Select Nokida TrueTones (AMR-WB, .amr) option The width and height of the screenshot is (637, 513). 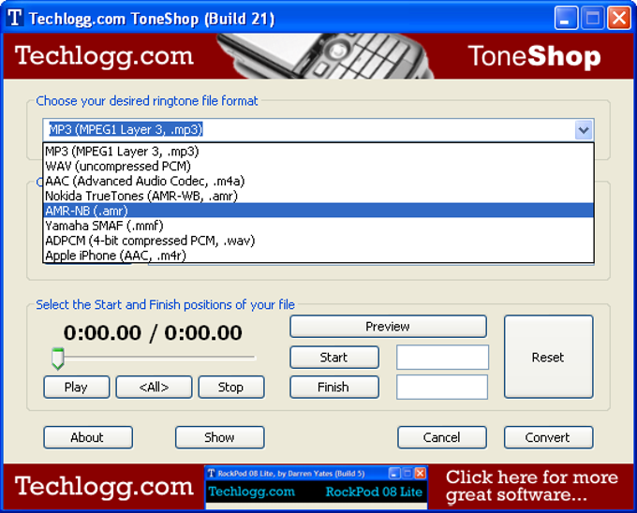pyautogui.click(x=318, y=196)
